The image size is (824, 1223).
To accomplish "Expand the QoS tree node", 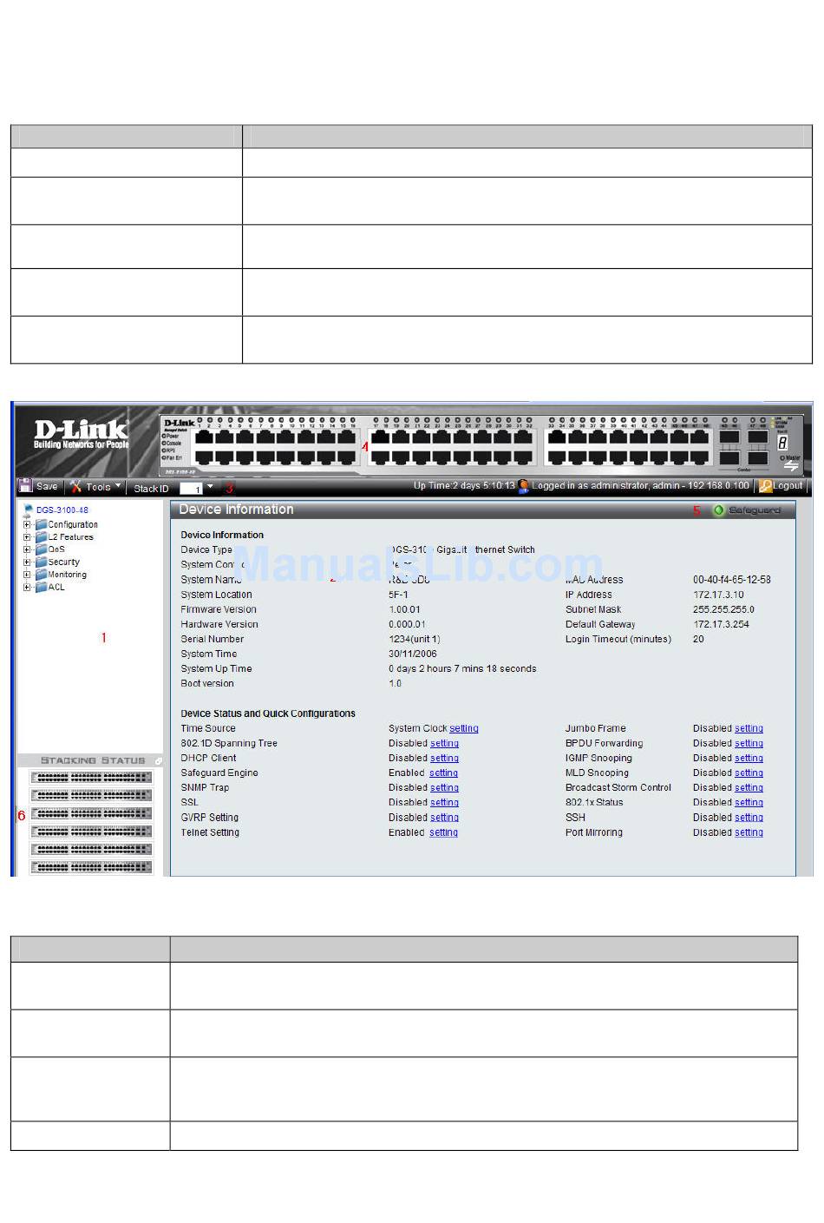I will 27,549.
